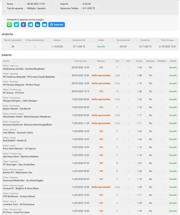Click the Cuotas column header
The height and width of the screenshot is (215, 180).
pos(139,61)
